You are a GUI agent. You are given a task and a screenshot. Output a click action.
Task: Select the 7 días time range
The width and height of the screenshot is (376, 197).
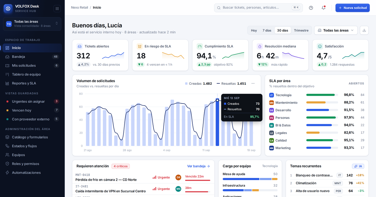(x=267, y=30)
